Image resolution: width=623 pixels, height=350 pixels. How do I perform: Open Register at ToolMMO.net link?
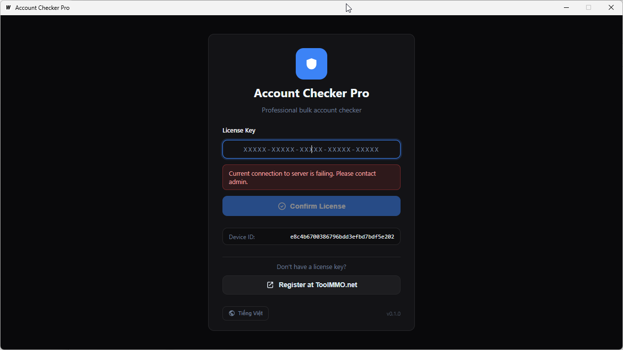coord(311,285)
